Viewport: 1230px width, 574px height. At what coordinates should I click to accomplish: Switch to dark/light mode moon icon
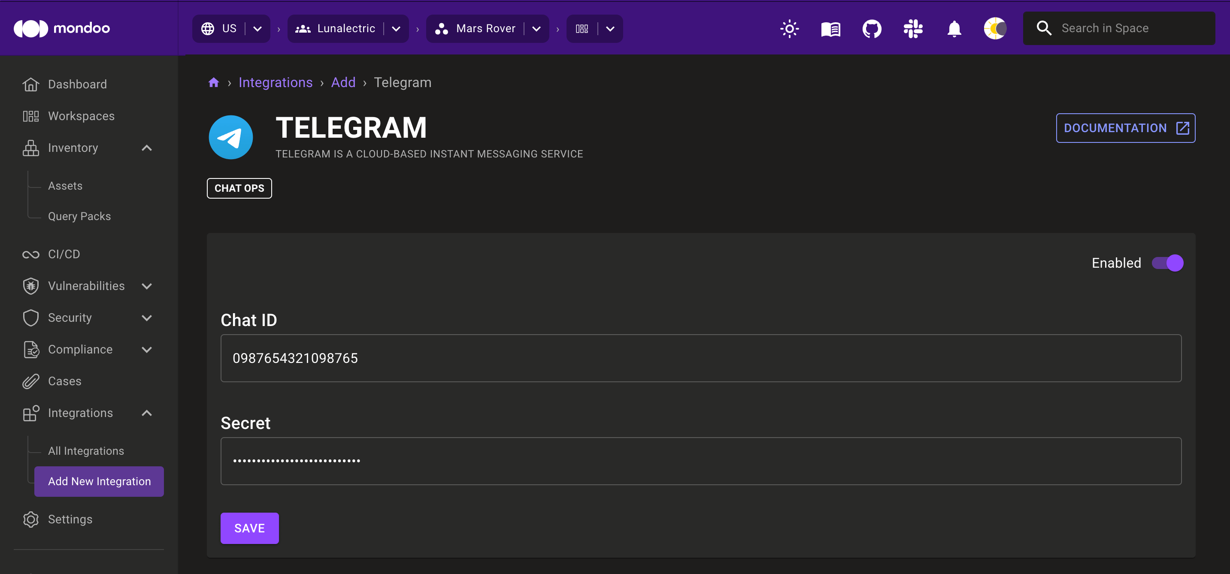995,28
